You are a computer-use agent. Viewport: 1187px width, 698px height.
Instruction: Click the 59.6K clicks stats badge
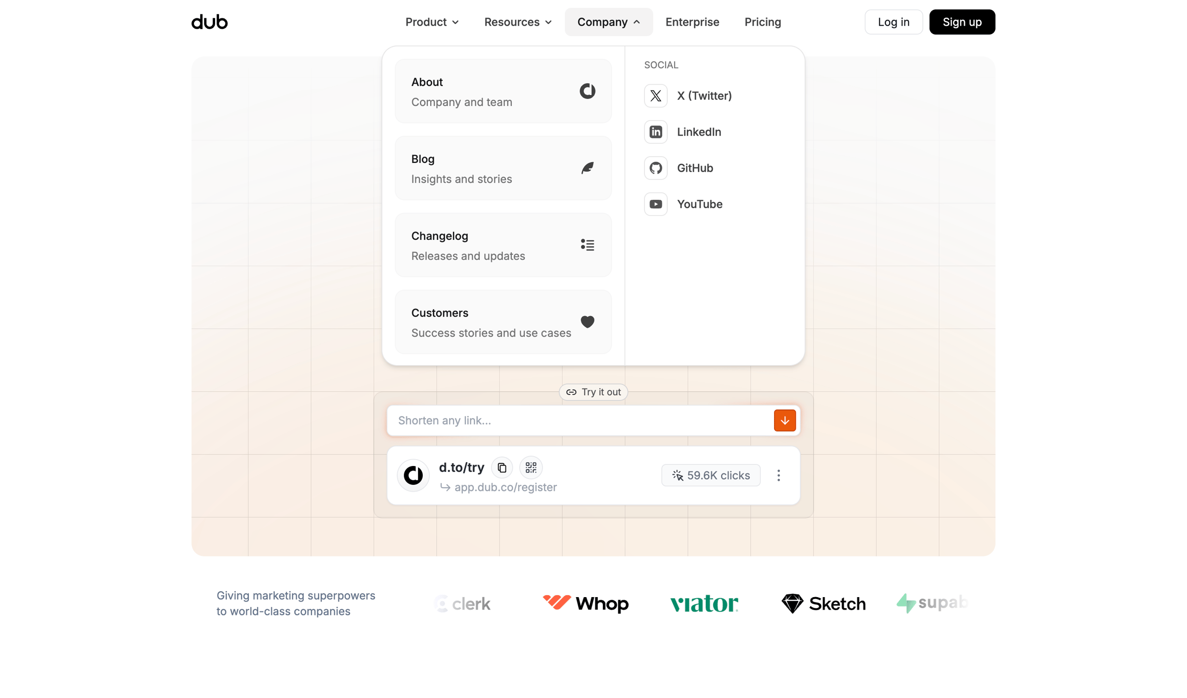point(710,475)
